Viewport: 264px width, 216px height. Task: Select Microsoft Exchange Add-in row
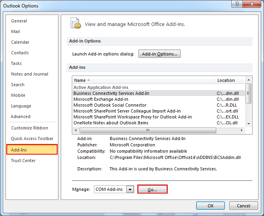[159, 99]
